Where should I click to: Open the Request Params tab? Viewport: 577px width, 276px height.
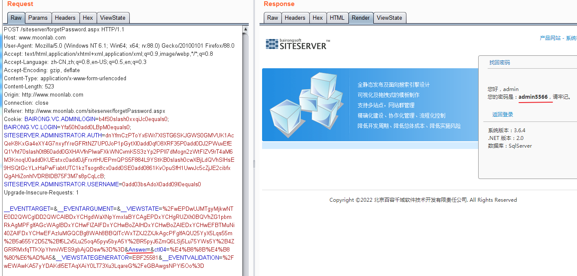pyautogui.click(x=38, y=18)
